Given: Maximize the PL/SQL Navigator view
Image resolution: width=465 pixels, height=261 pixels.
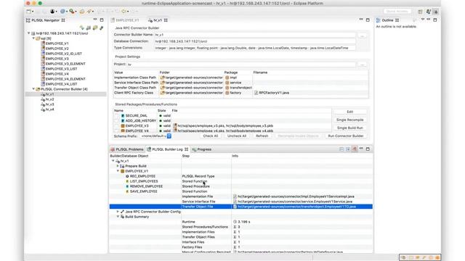Looking at the screenshot, I should tap(102, 20).
